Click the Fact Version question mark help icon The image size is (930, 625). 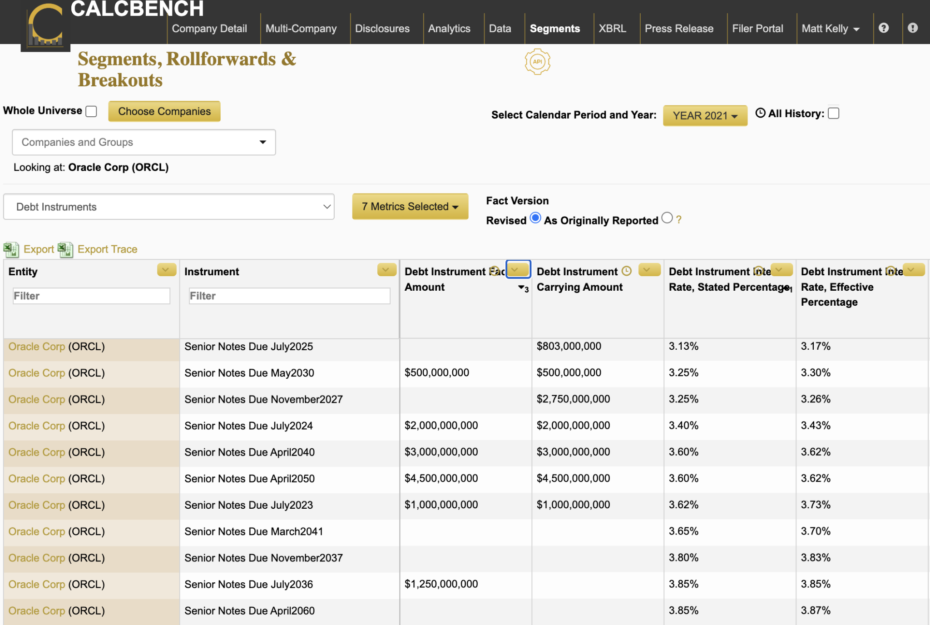[678, 220]
